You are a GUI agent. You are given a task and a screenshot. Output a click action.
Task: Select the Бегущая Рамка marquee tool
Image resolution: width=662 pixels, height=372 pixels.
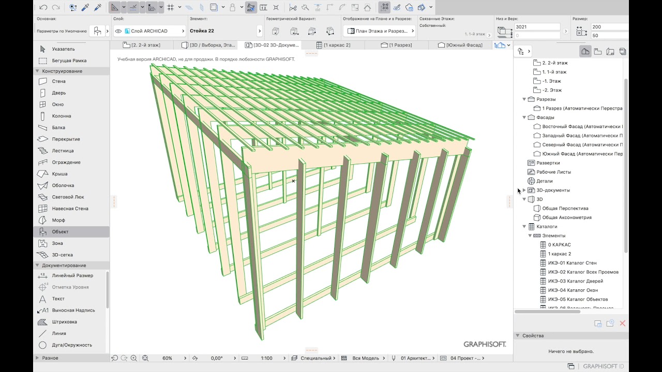(71, 60)
